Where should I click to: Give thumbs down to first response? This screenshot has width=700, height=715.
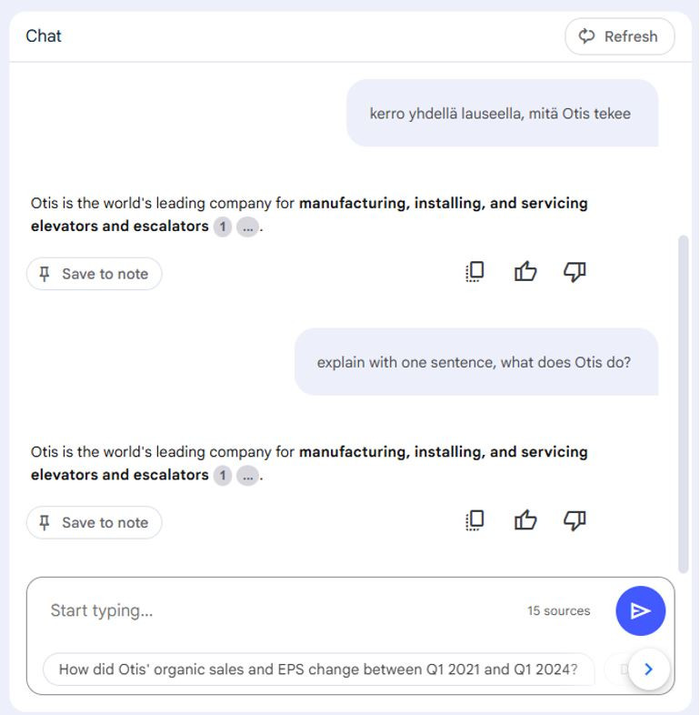click(x=575, y=272)
